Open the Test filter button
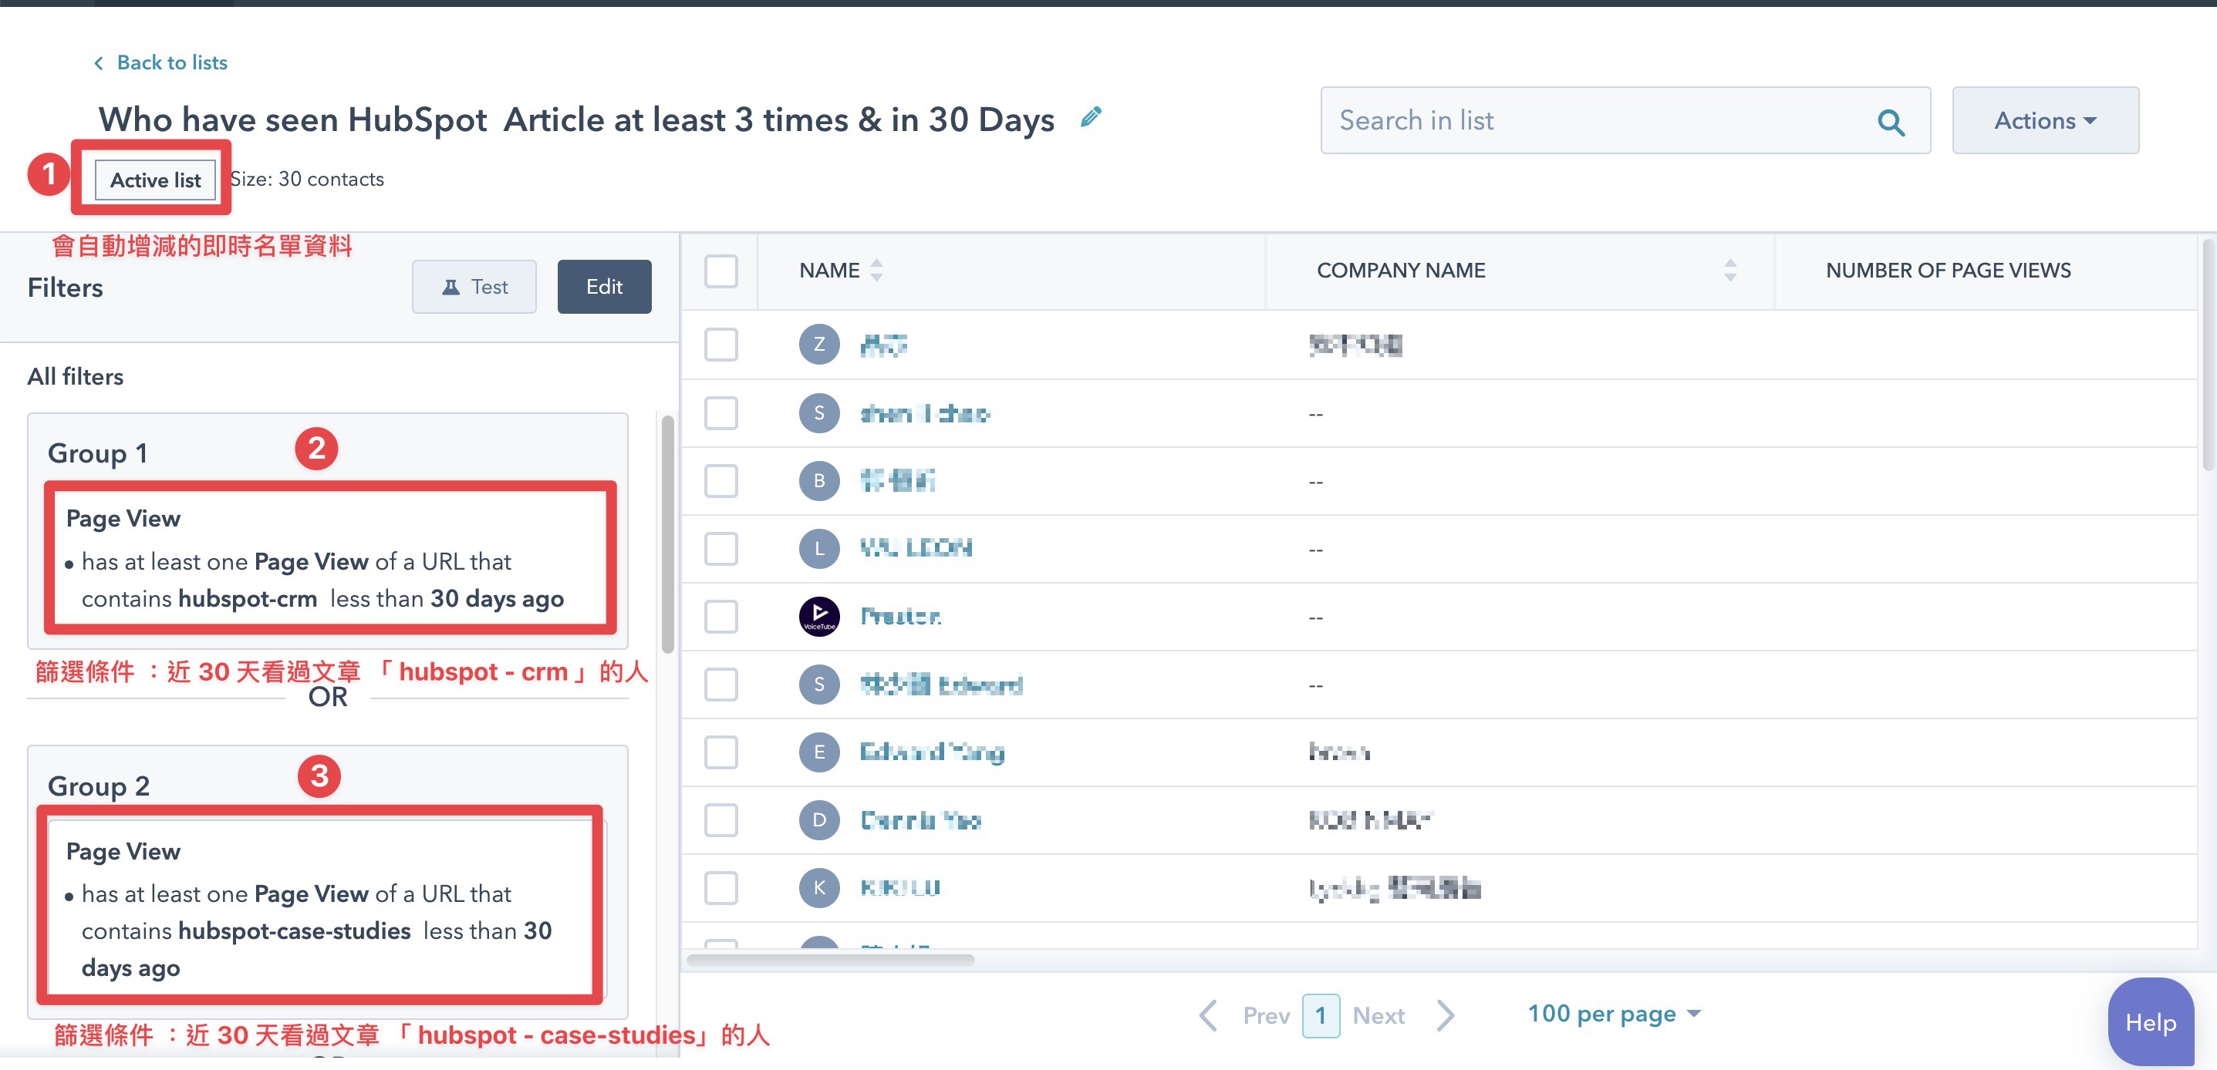 [x=474, y=285]
